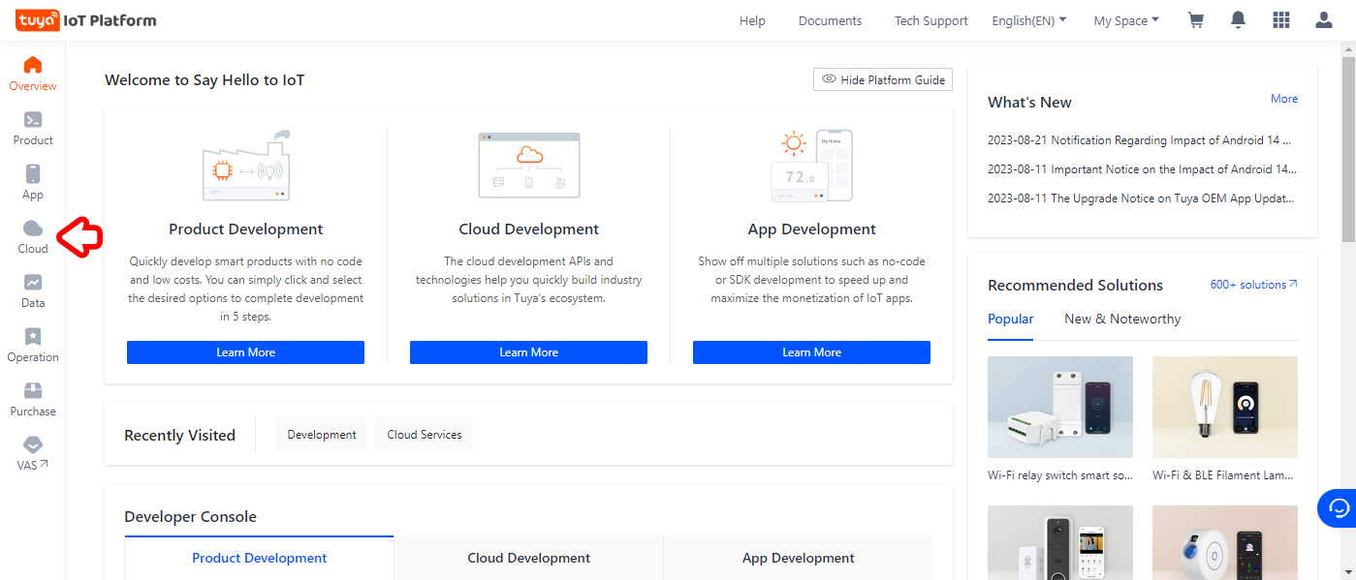This screenshot has height=580, width=1356.
Task: Switch to the New & Noteworthy tab
Action: (x=1122, y=319)
